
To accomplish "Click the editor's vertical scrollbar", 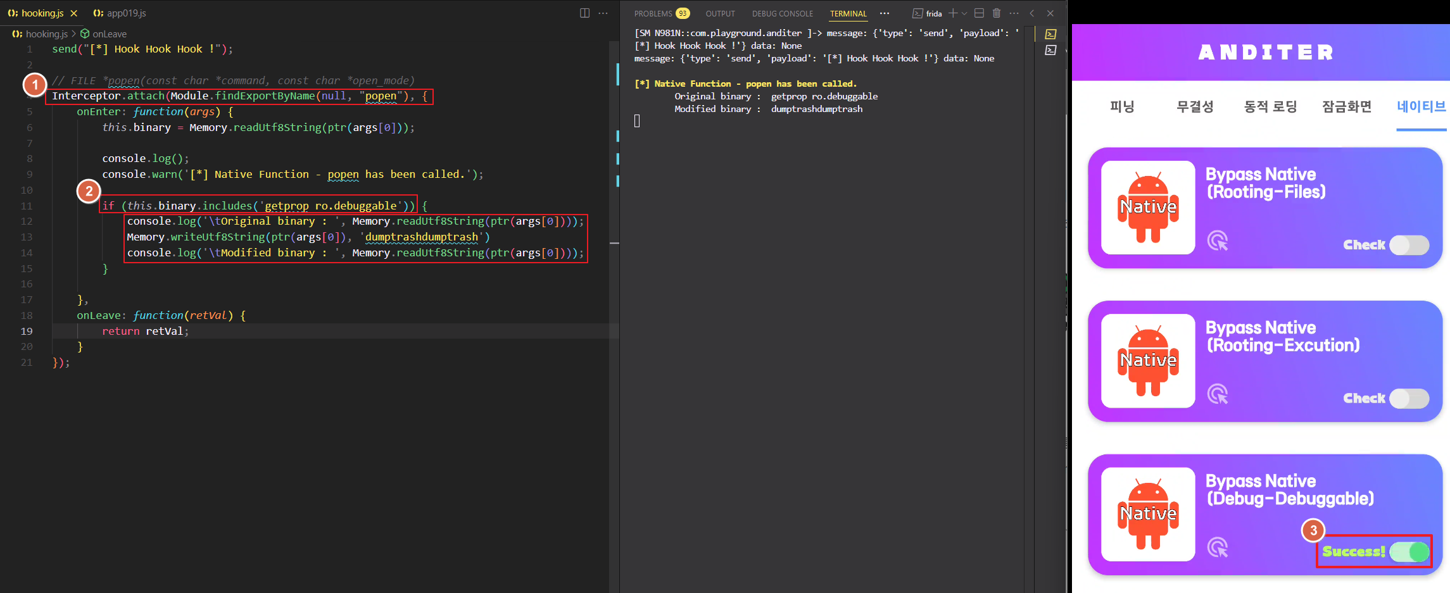I will 614,316.
